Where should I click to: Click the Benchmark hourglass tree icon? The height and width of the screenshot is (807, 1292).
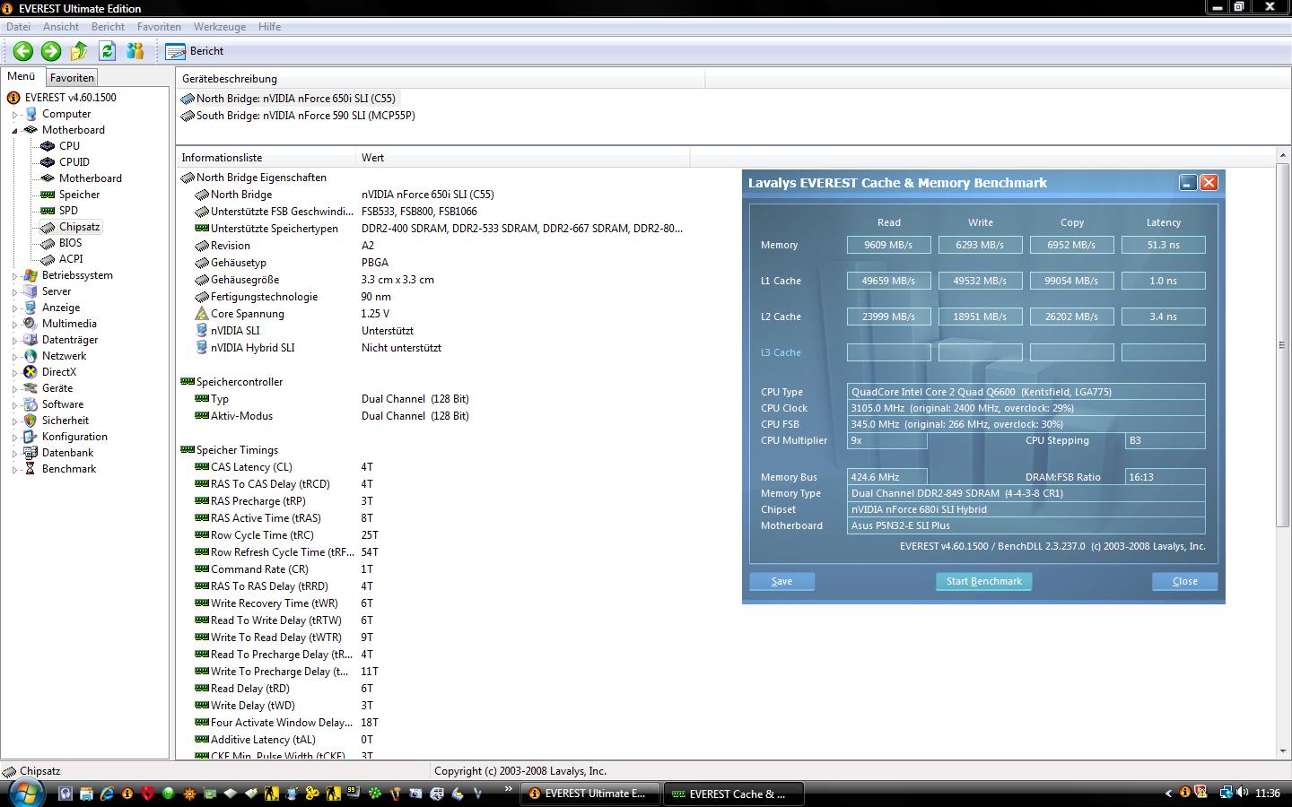pos(31,469)
